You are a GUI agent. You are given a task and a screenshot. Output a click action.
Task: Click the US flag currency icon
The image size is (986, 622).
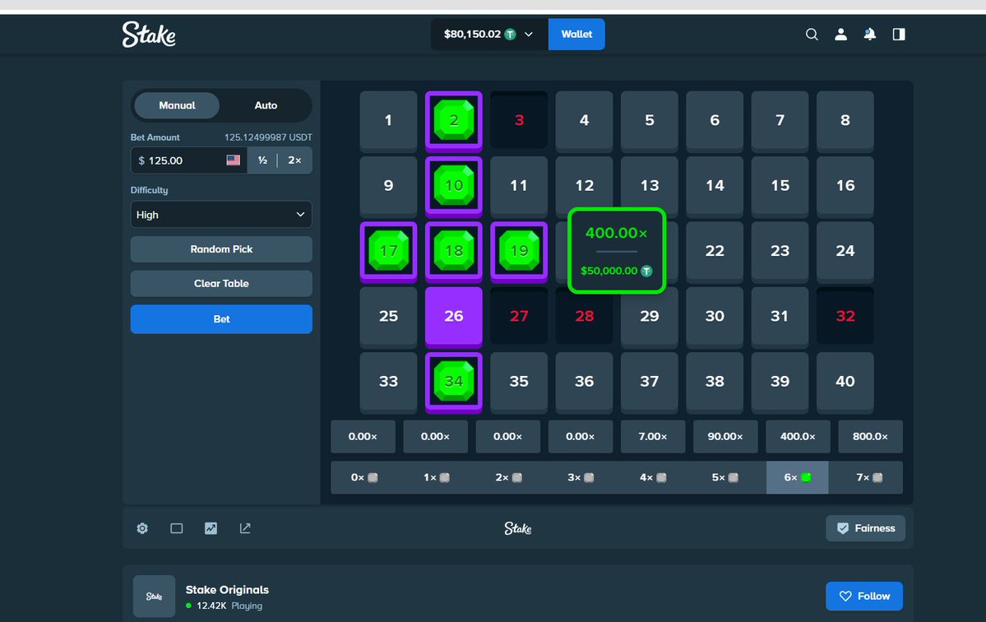[x=234, y=160]
